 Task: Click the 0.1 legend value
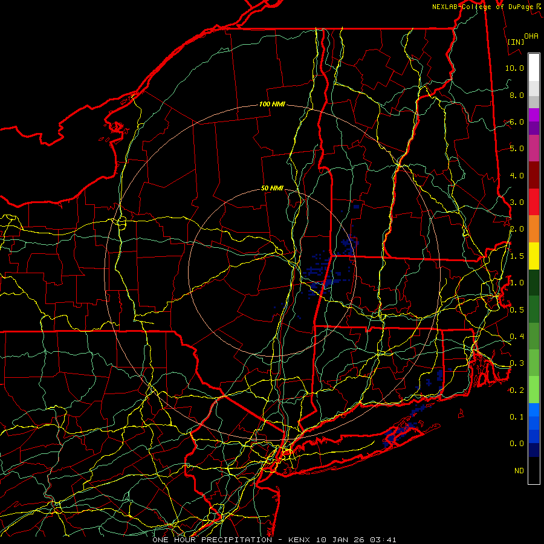(x=517, y=416)
